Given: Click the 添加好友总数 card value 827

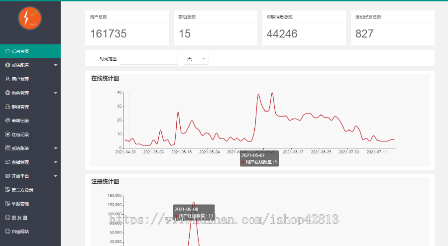Looking at the screenshot, I should point(364,34).
